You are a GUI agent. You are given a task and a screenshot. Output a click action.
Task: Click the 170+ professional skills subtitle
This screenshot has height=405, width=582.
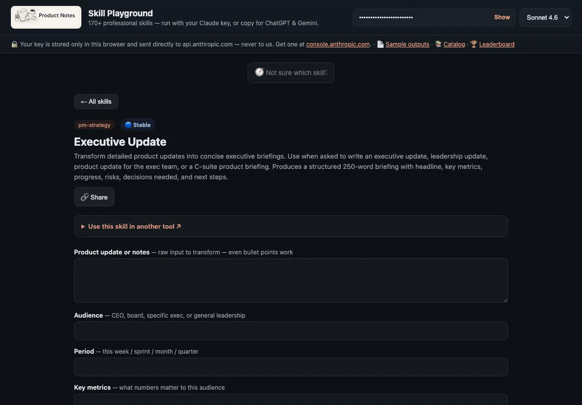point(203,23)
